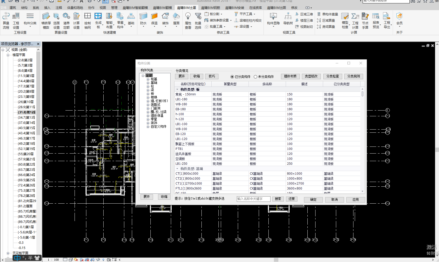
Task: Click the 应用 apply button
Action: 356,200
